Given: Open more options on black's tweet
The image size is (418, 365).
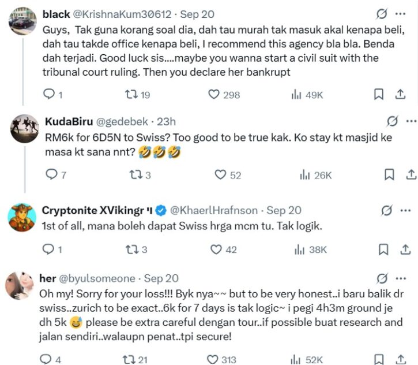Looking at the screenshot, I should click(x=400, y=14).
